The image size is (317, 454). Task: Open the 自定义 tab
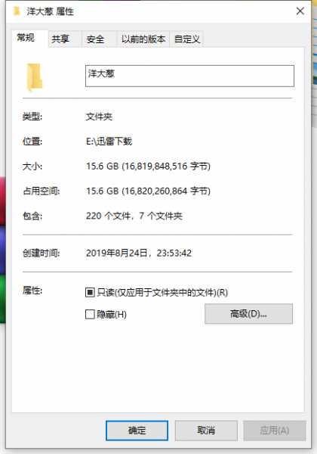pyautogui.click(x=186, y=39)
